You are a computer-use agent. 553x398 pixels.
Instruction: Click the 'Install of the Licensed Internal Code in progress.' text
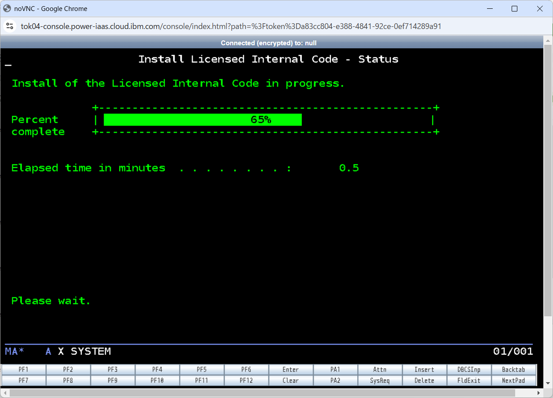pos(178,83)
